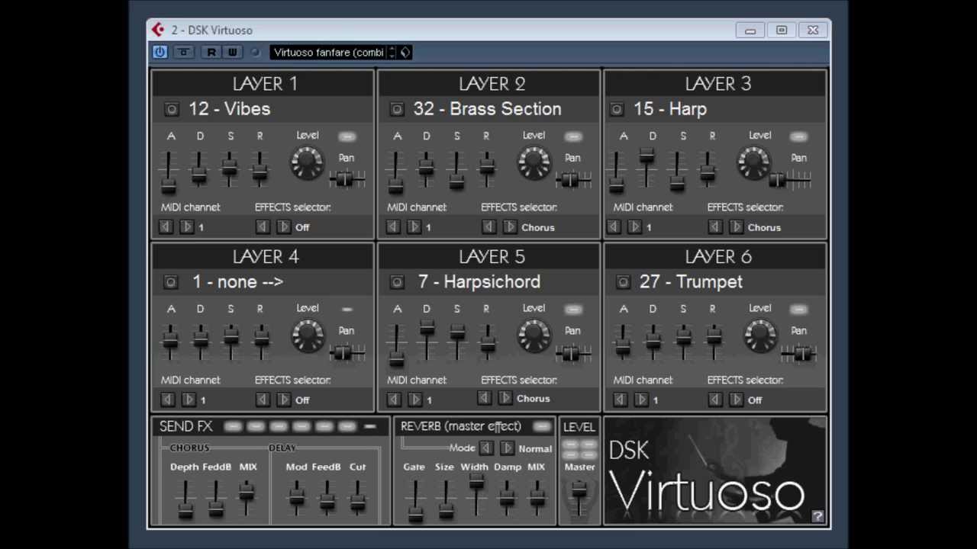Viewport: 977px width, 549px height.
Task: Click Layer 3 Level knob
Action: pyautogui.click(x=754, y=162)
